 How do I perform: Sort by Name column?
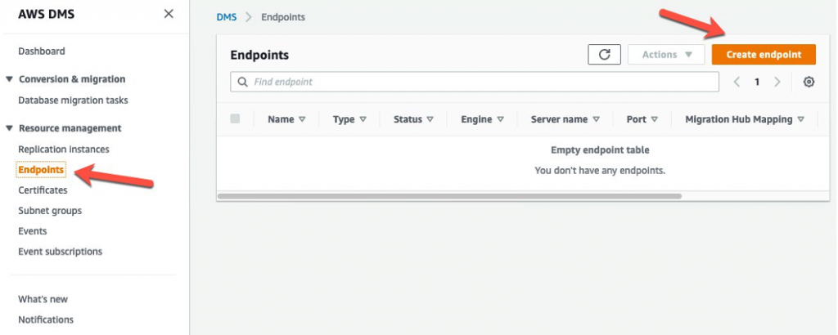pos(286,119)
